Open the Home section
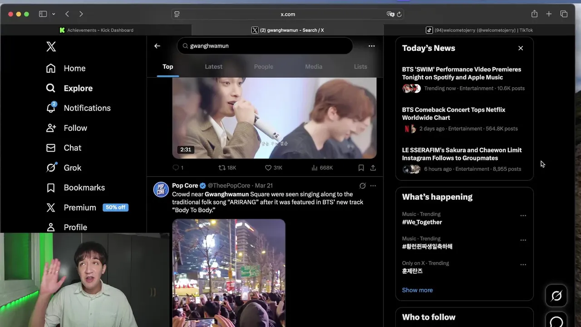The width and height of the screenshot is (581, 327). pyautogui.click(x=66, y=68)
